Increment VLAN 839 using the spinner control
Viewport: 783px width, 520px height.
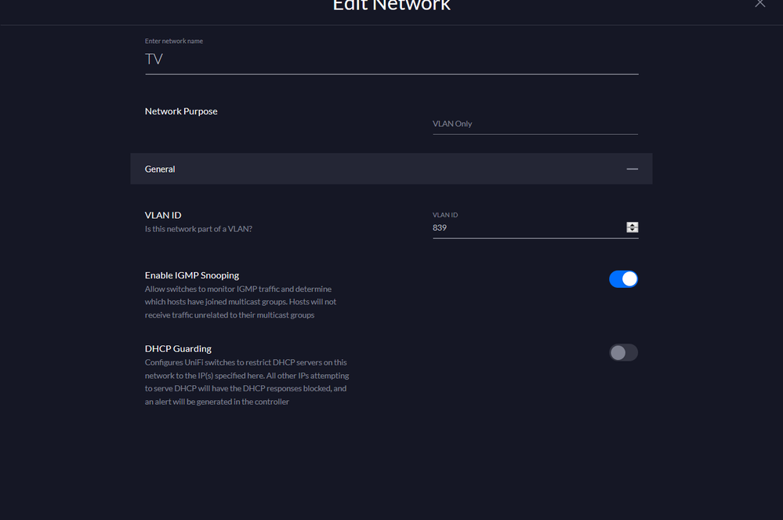coord(633,225)
